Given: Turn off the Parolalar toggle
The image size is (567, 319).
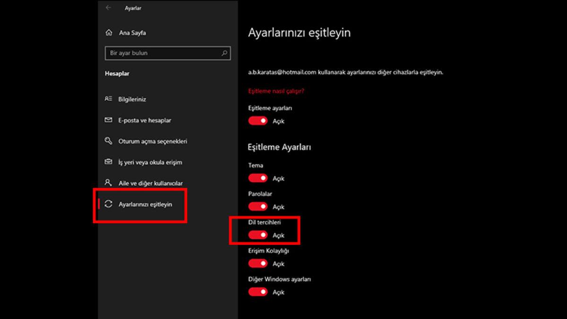Looking at the screenshot, I should (x=258, y=207).
